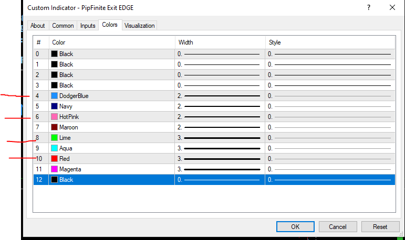Open width setting for Navy row

pos(220,106)
